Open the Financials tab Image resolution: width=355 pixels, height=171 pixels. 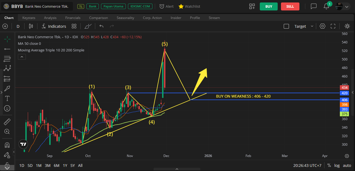click(73, 18)
